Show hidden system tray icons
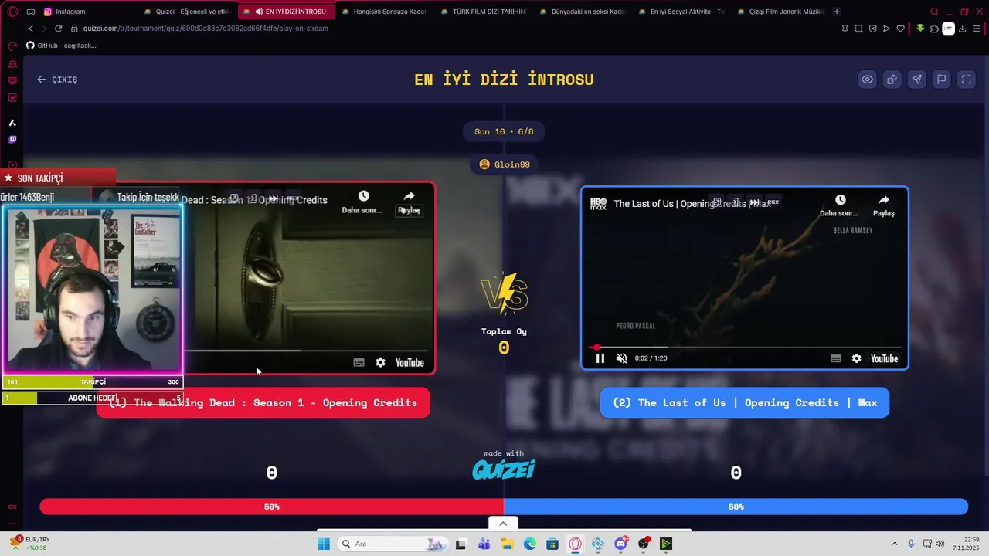Image resolution: width=989 pixels, height=556 pixels. pos(895,544)
